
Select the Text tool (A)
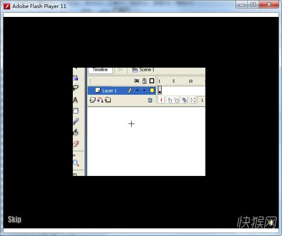click(75, 100)
